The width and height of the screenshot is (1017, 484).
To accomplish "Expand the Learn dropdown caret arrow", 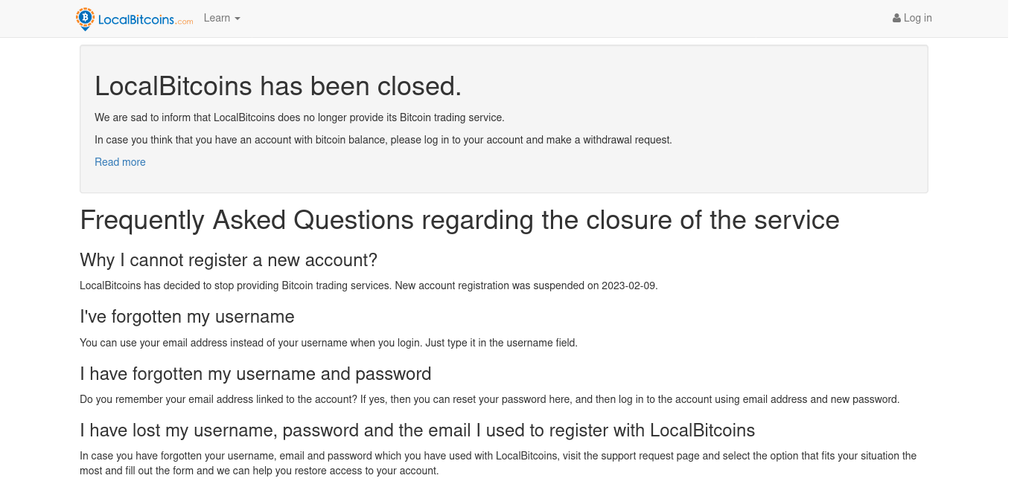I will [237, 19].
